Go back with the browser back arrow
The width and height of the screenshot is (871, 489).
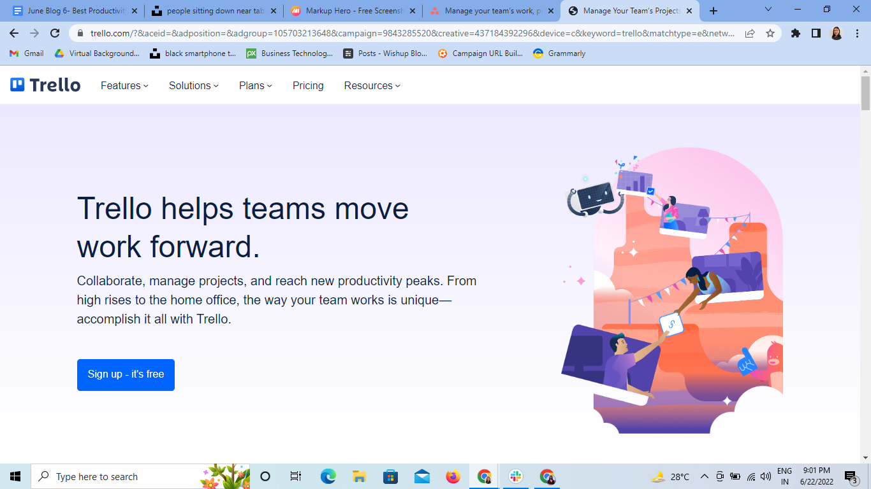[x=14, y=33]
